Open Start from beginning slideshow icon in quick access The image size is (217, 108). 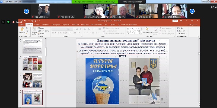point(32,21)
